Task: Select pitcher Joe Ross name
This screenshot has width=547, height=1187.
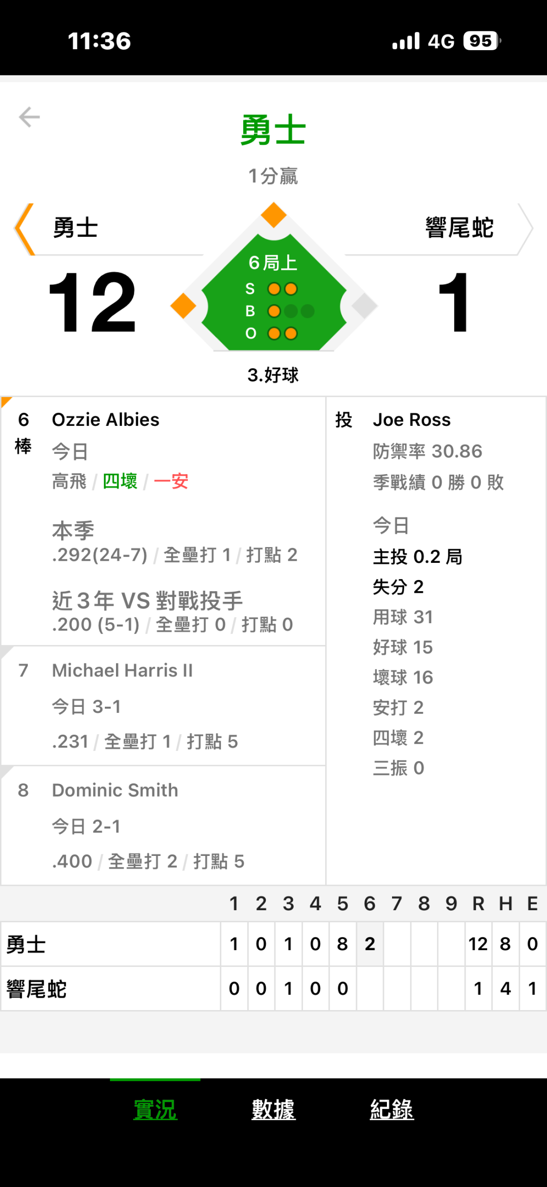Action: 411,420
